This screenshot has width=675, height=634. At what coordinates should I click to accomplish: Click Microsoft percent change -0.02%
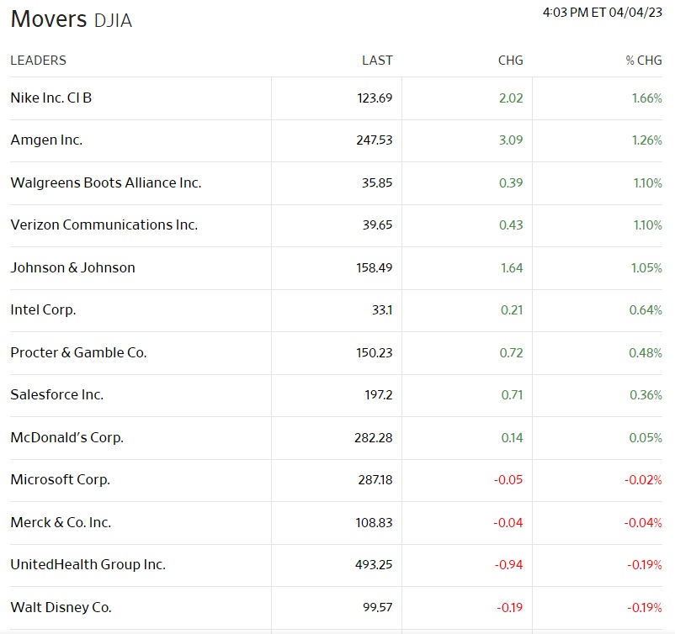tap(643, 479)
